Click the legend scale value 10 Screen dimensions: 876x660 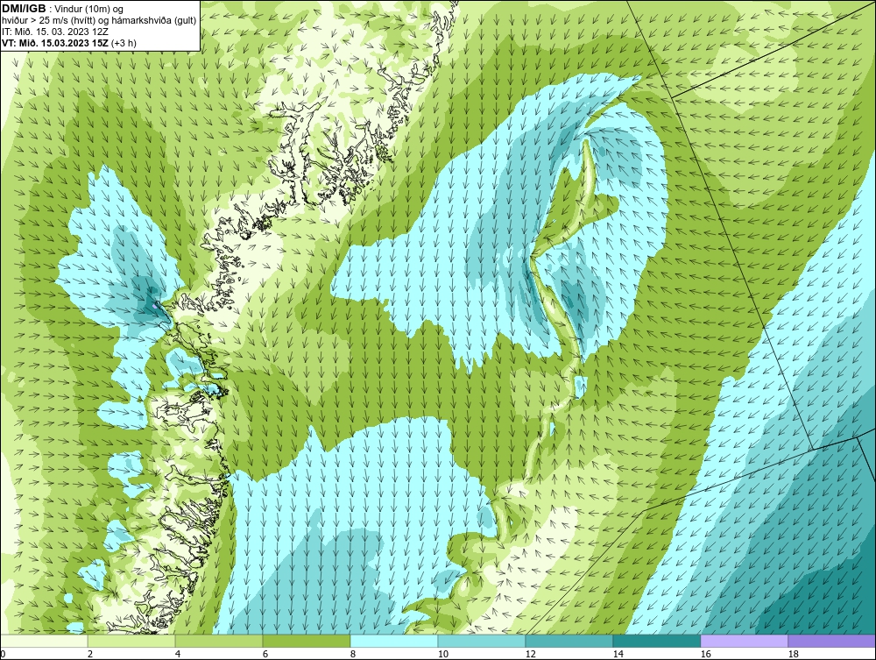point(442,654)
